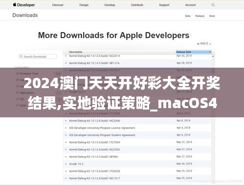
Task: Toggle the Applications category checkbox
Action: coord(18,92)
